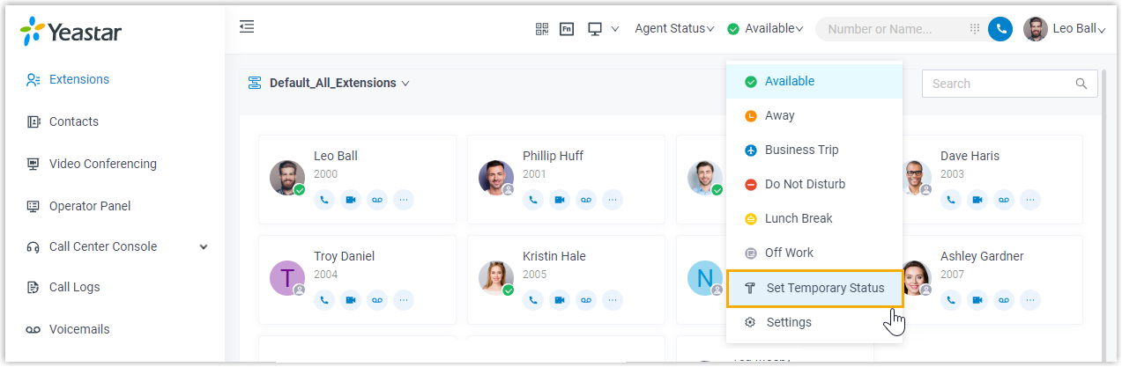Open more options on Ashley Gardner card
1122x367 pixels.
coord(1030,300)
